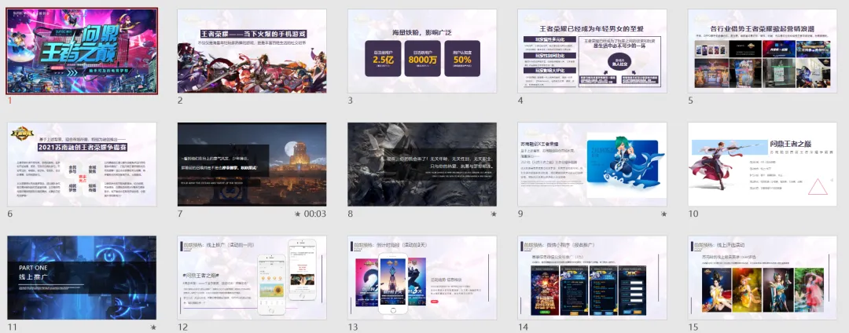Select slide 13 countdown posters thumbnail
Screen dimensions: 849x333
(x=422, y=278)
